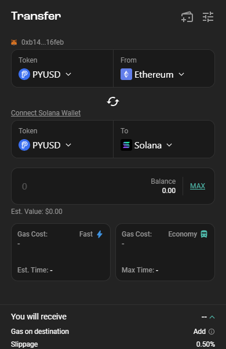Select the Economy gas cost option
Image resolution: width=226 pixels, height=349 pixels.
pyautogui.click(x=165, y=252)
